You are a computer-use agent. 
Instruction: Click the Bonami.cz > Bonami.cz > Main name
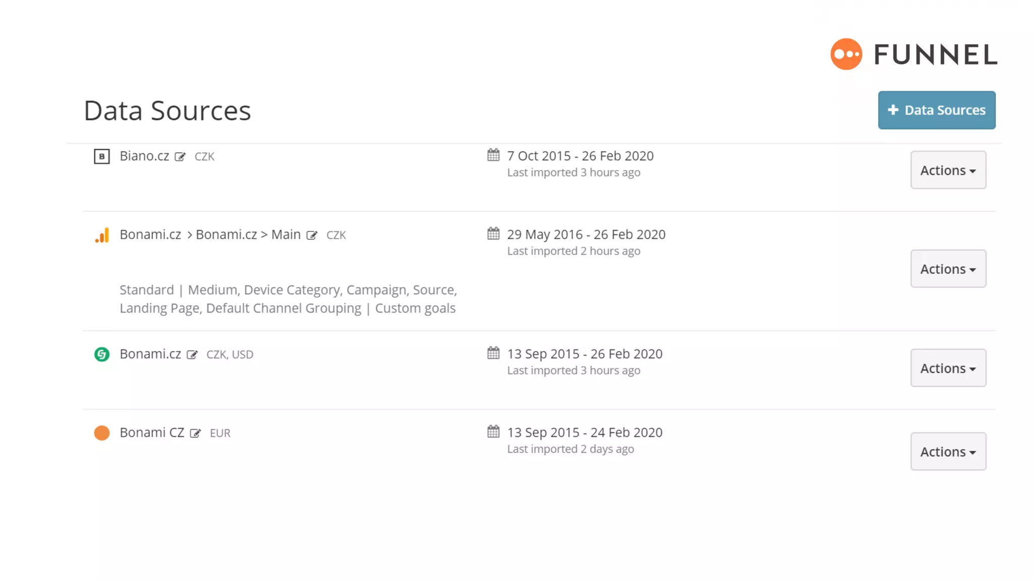210,235
